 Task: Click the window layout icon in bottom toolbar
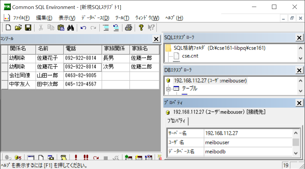point(31,157)
